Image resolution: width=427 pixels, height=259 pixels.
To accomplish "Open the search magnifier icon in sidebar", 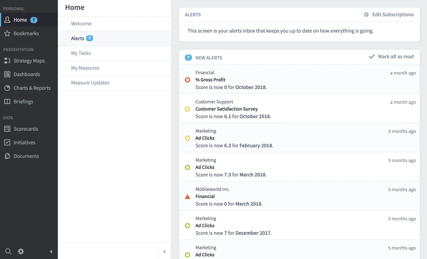I will click(8, 251).
